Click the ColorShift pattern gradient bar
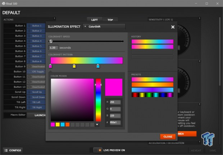The height and width of the screenshot is (155, 223). point(87,60)
